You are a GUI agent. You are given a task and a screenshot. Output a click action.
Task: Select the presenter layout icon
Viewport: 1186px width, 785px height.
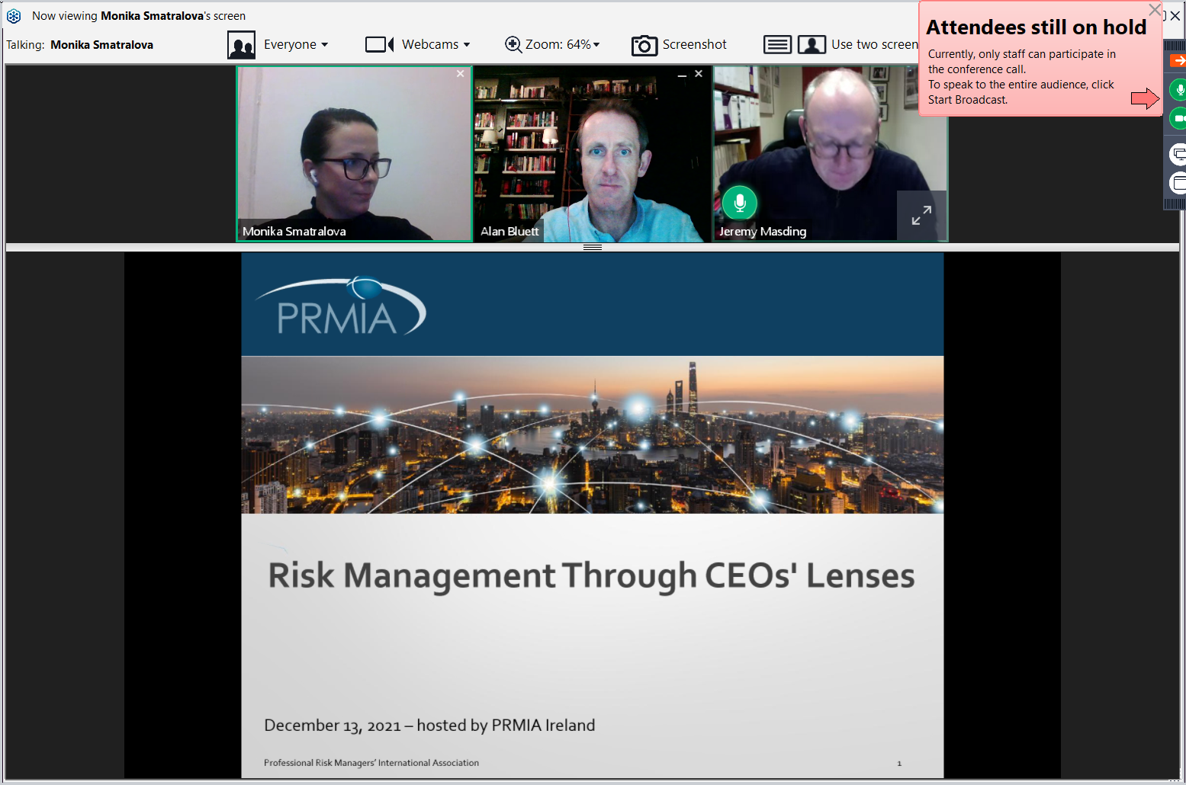click(x=812, y=45)
